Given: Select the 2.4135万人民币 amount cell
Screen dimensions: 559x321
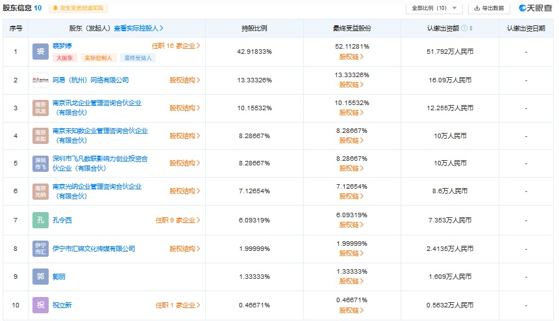Looking at the screenshot, I should tap(450, 248).
